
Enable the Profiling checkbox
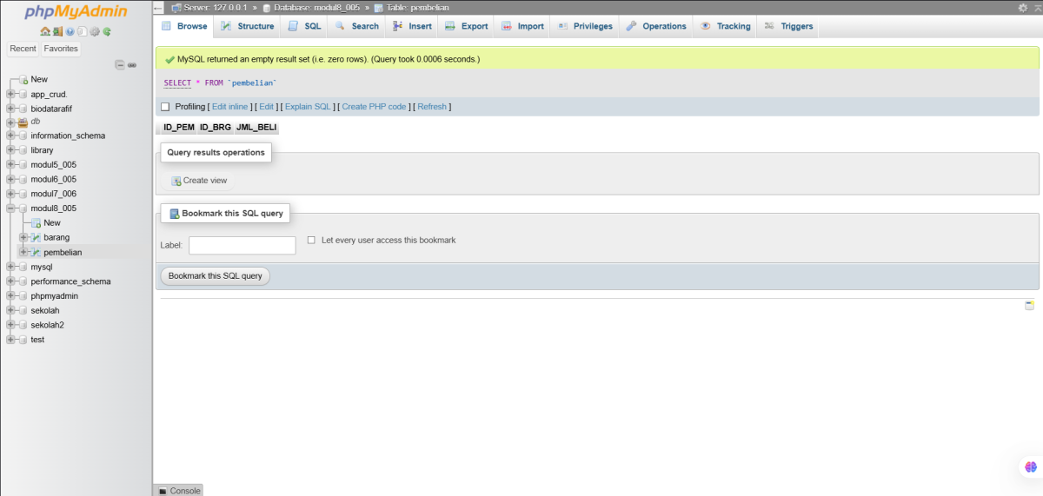coord(165,107)
